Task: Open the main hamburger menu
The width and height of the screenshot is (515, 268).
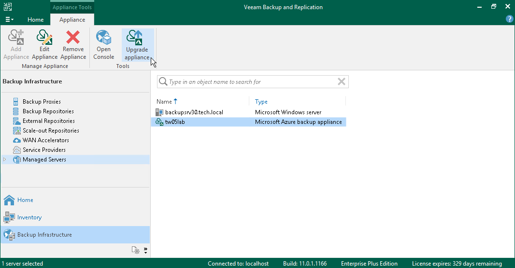Action: [9, 20]
